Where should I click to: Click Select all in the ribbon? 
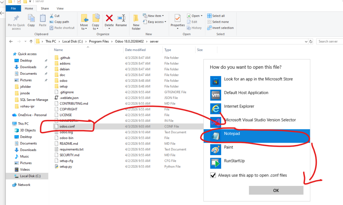click(x=216, y=16)
